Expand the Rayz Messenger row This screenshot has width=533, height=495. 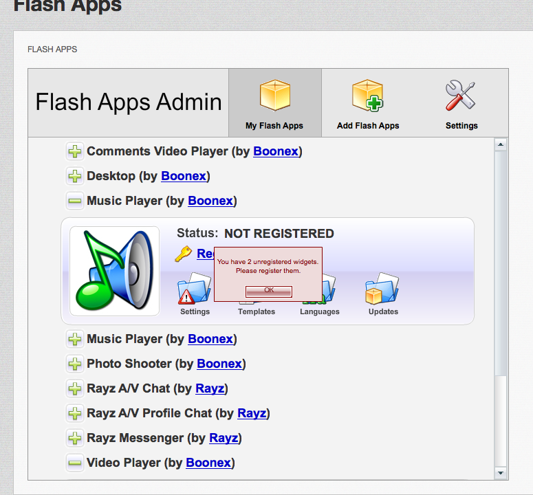pyautogui.click(x=75, y=438)
